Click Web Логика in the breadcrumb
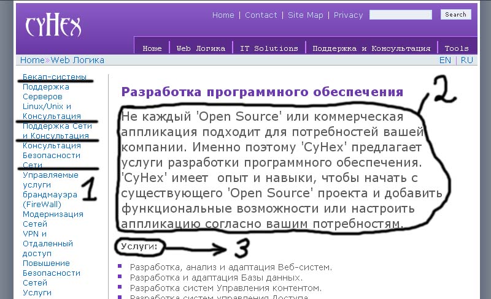The image size is (491, 299). click(77, 60)
